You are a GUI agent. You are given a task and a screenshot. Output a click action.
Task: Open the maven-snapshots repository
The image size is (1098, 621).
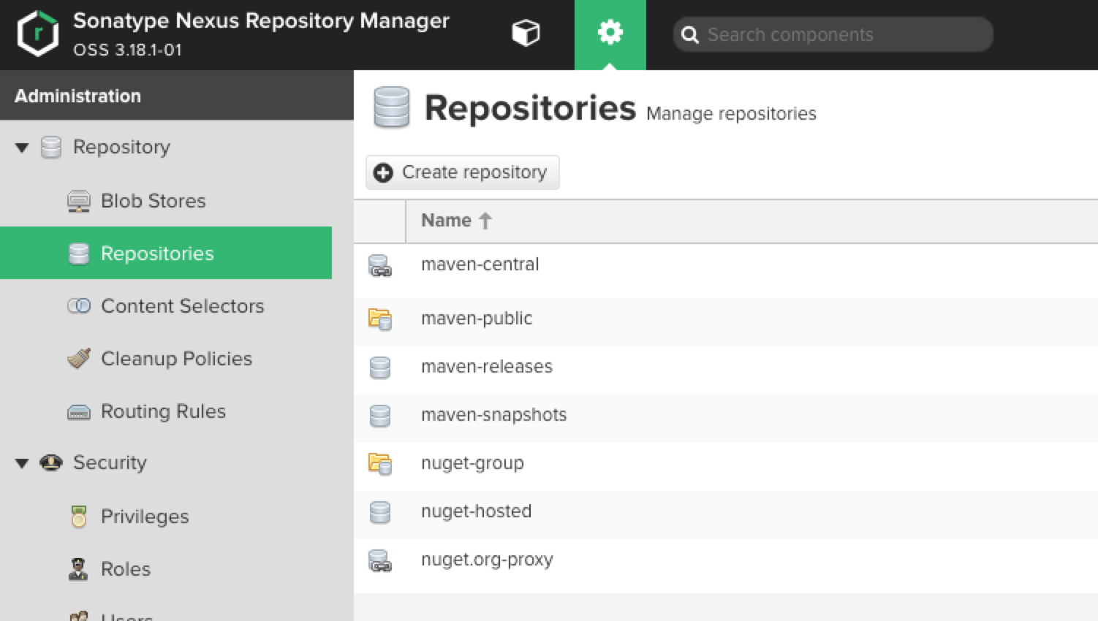click(x=494, y=415)
